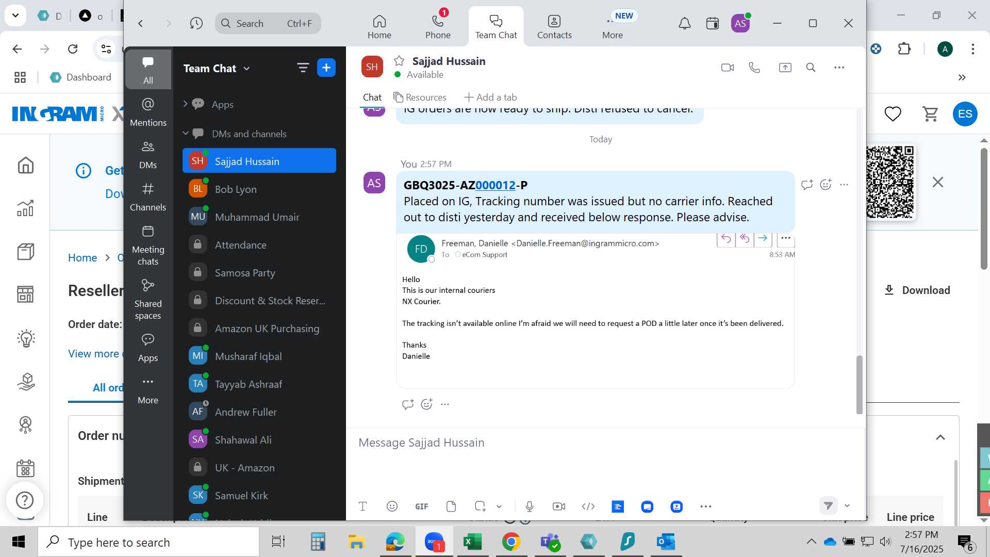Add a reaction to your message
The width and height of the screenshot is (990, 557).
click(826, 184)
